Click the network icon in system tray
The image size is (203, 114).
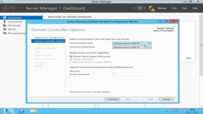(176, 111)
